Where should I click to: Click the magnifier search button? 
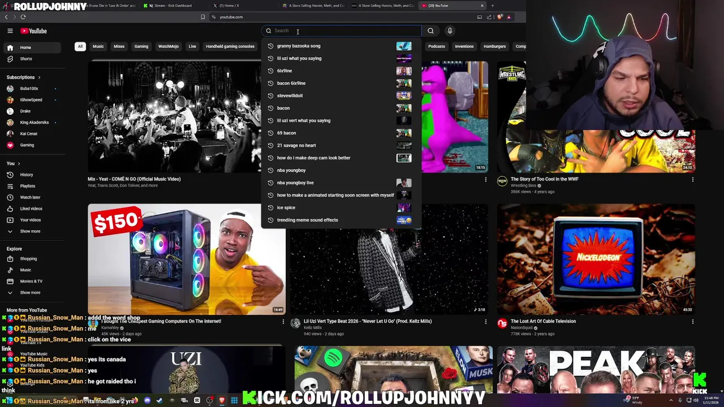coord(430,31)
